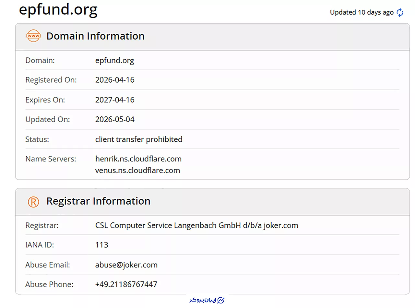
Task: Click the venus.ns.cloudflare.com name server
Action: [137, 170]
